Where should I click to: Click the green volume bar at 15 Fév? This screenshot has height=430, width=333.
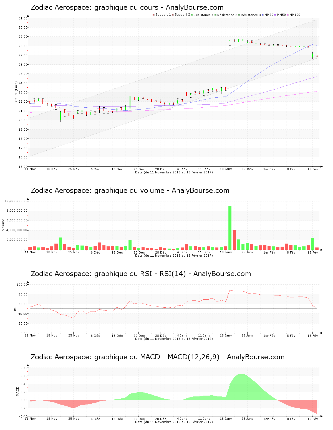click(x=312, y=244)
